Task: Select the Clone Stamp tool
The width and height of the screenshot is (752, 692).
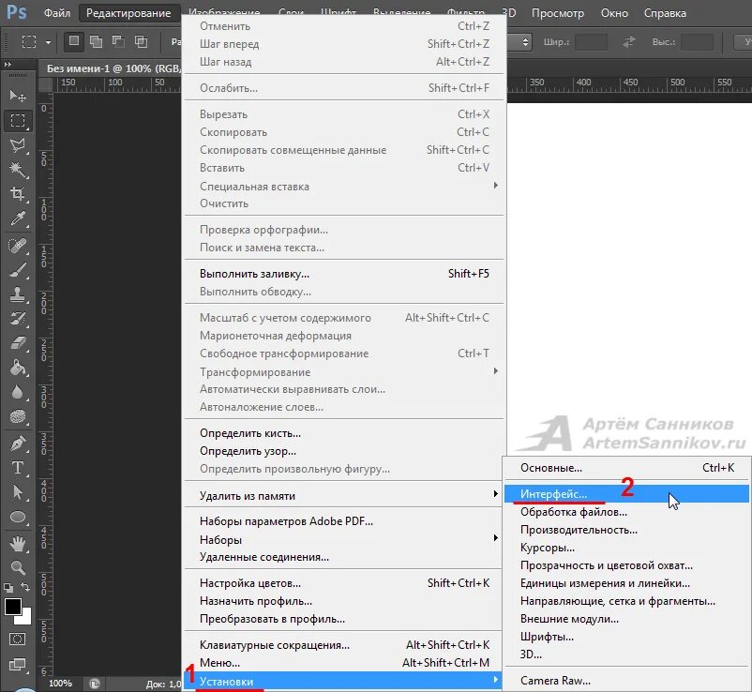Action: point(18,294)
